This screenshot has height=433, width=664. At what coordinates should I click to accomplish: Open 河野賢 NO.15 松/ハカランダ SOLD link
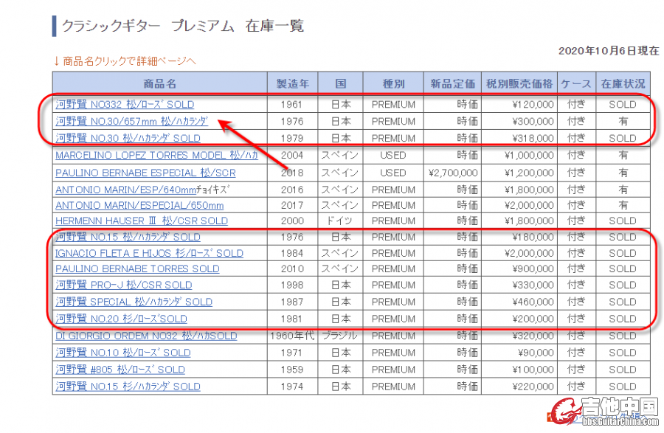point(128,237)
